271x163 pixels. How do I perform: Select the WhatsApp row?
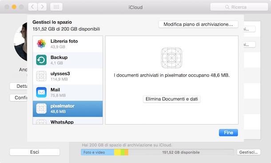(68, 120)
